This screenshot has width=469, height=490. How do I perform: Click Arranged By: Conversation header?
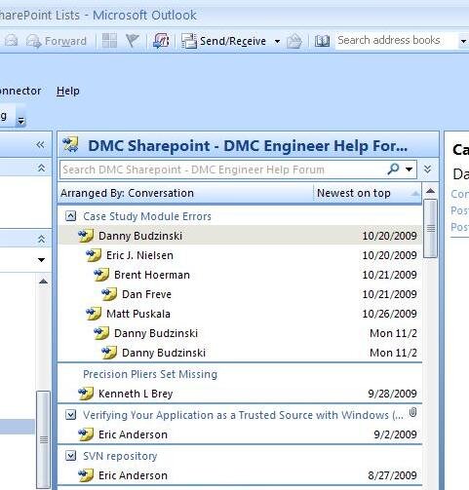click(x=127, y=193)
